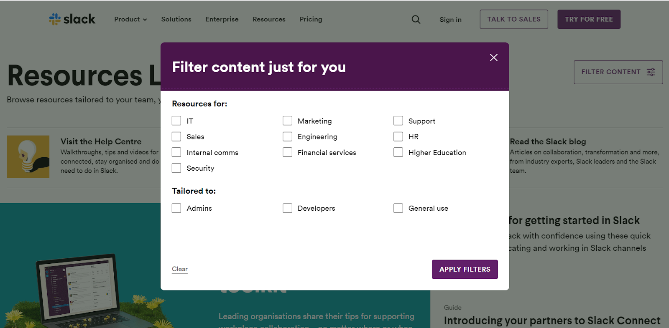Click the Help Centre lightbulb thumbnail
Image resolution: width=669 pixels, height=328 pixels.
pyautogui.click(x=28, y=157)
